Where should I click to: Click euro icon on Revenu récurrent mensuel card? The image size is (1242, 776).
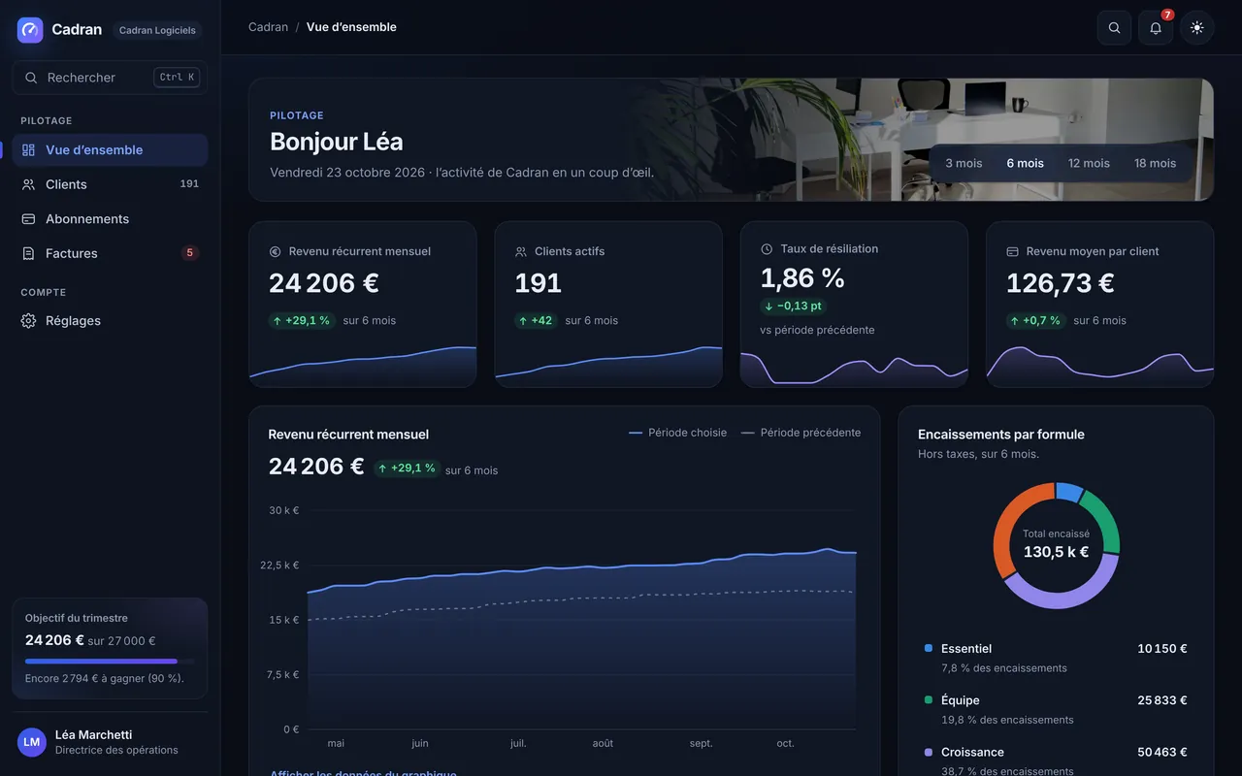275,251
